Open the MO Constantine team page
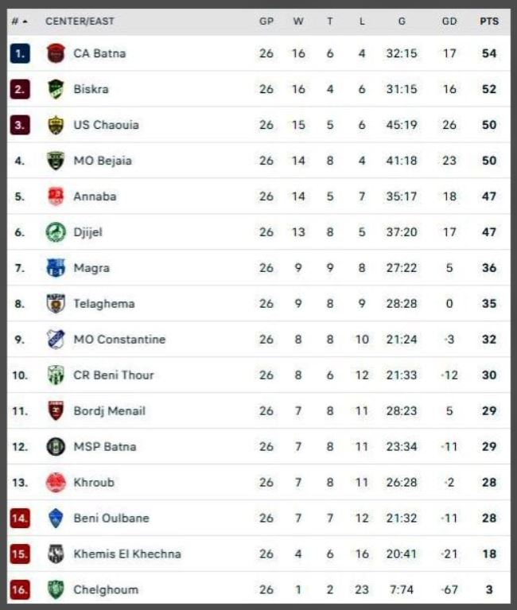The width and height of the screenshot is (517, 610). coord(119,340)
